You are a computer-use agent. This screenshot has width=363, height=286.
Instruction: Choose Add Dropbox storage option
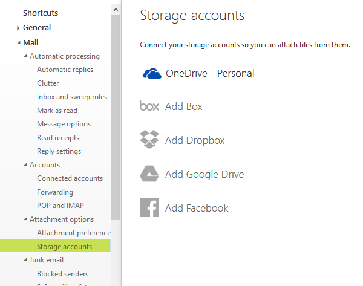[x=195, y=140]
